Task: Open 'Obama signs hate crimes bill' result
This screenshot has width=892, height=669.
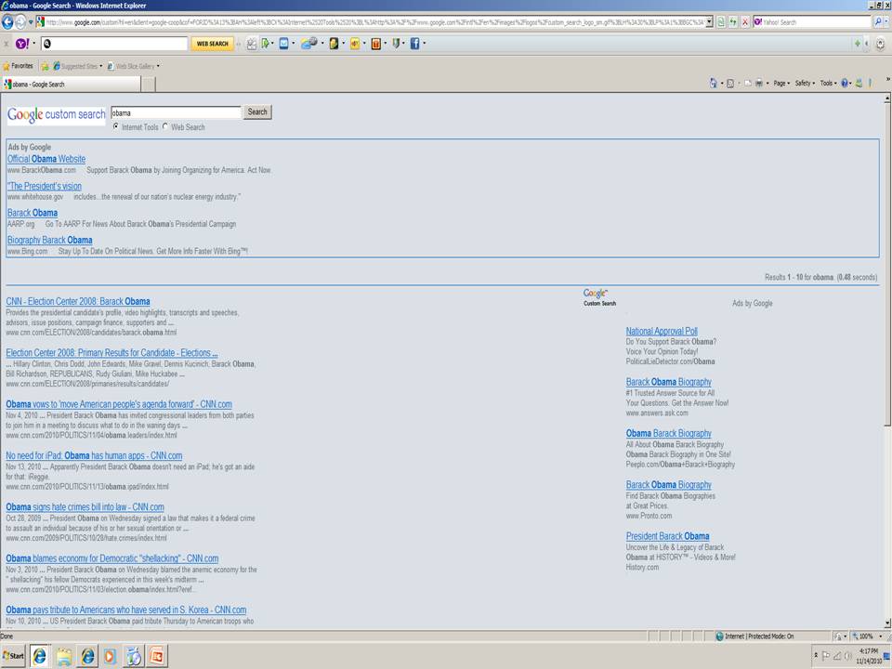Action: pos(85,507)
